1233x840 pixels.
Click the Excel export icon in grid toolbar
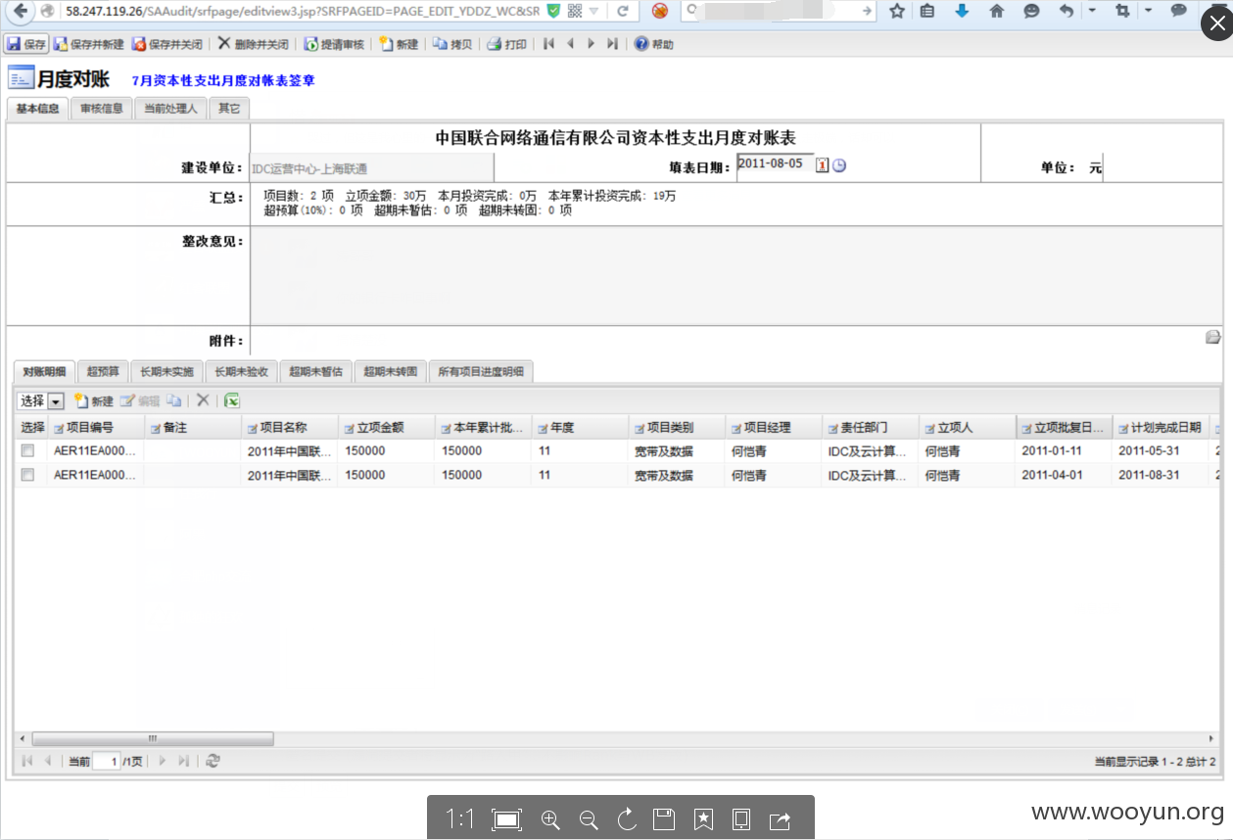click(x=232, y=400)
